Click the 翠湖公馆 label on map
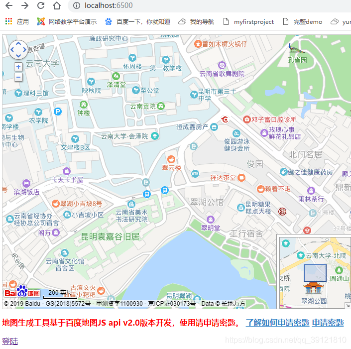The height and width of the screenshot is (349, 351). point(207,202)
